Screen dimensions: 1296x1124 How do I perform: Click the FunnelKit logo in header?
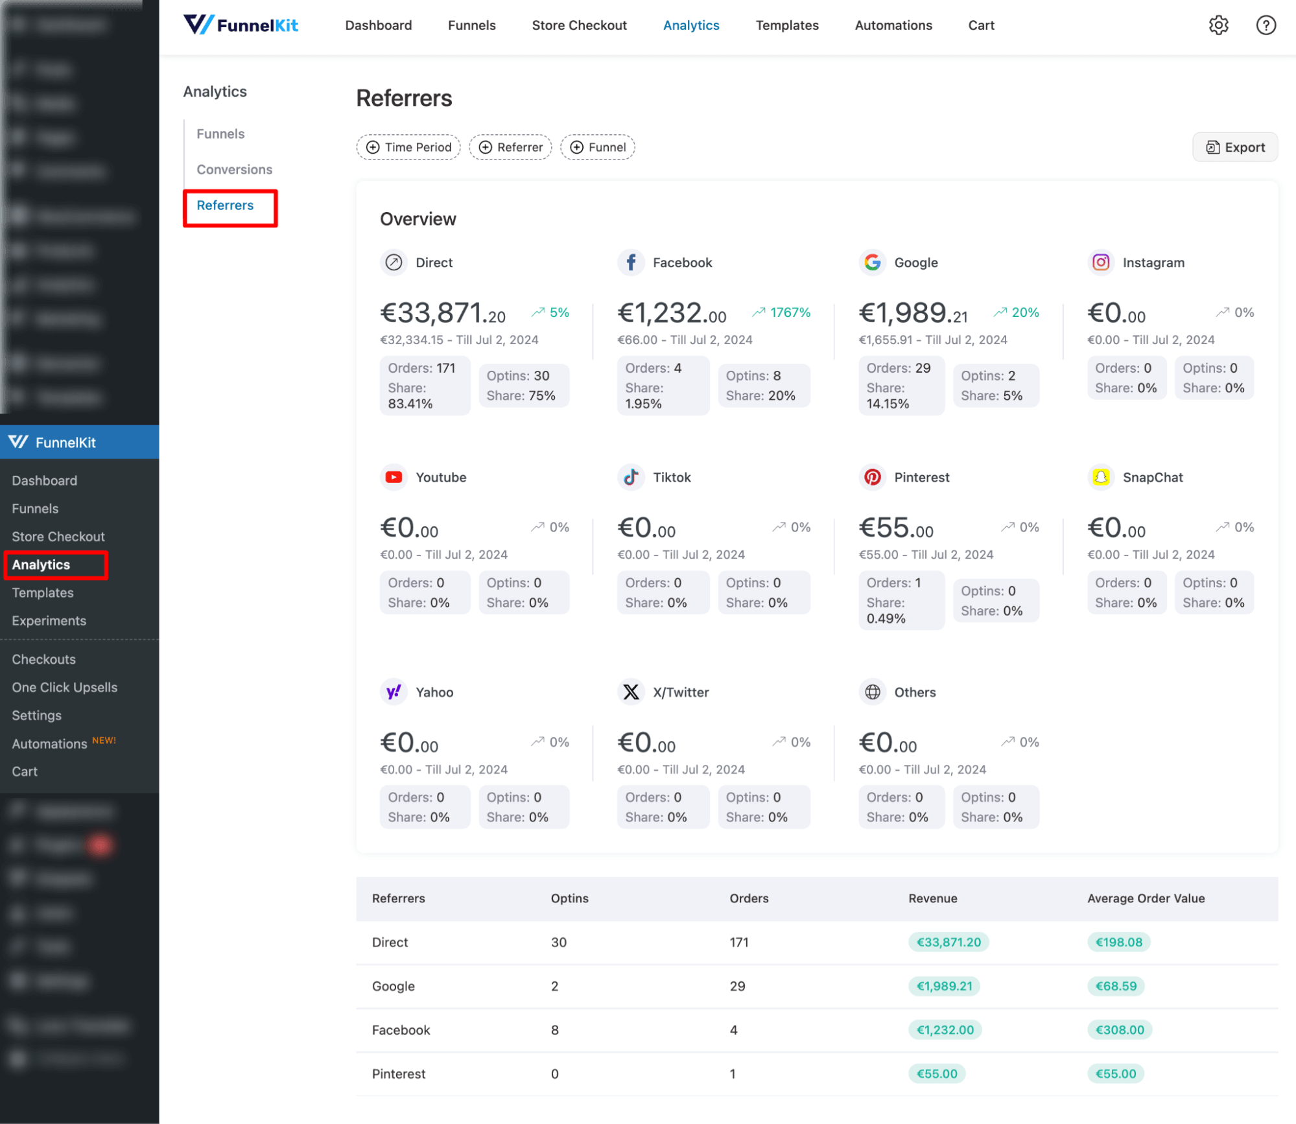tap(241, 25)
